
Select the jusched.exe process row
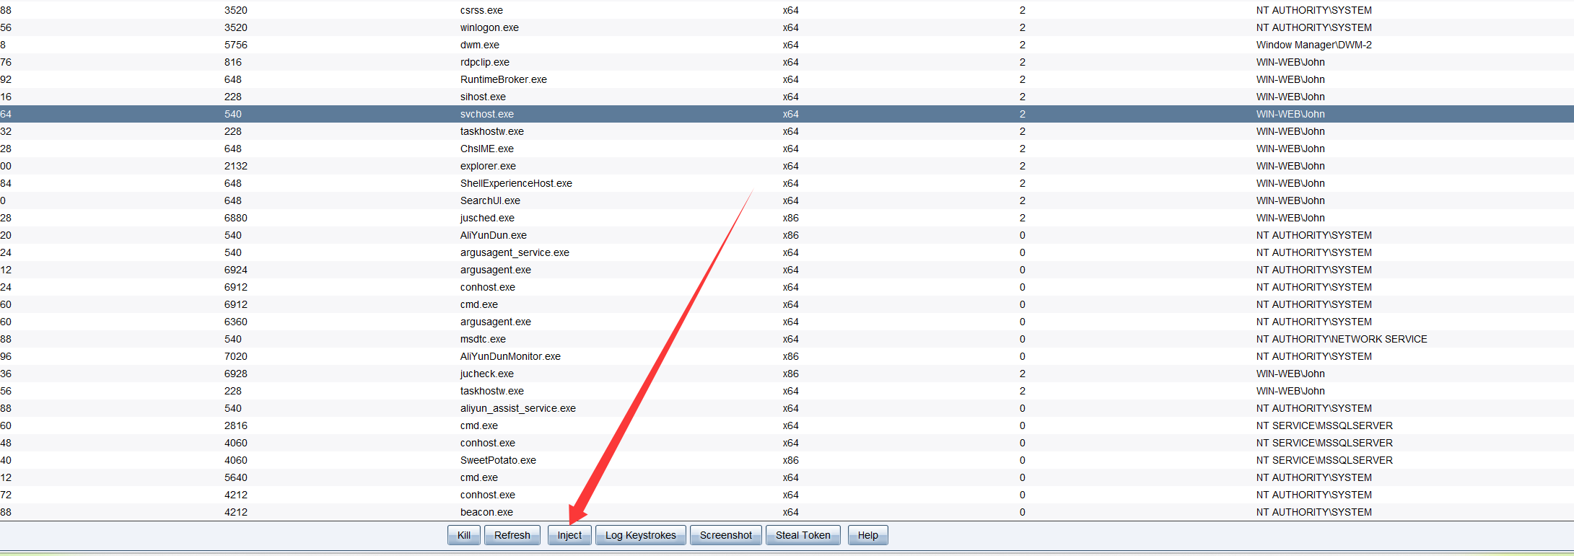[487, 218]
